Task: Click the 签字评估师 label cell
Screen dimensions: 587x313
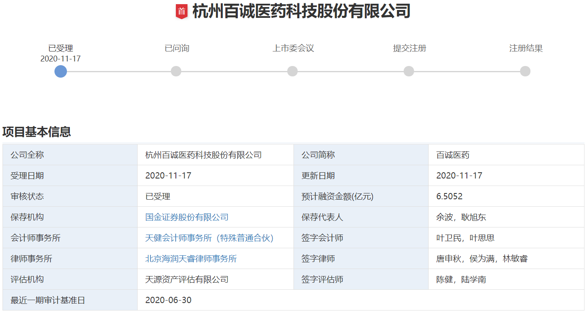Action: pos(361,279)
